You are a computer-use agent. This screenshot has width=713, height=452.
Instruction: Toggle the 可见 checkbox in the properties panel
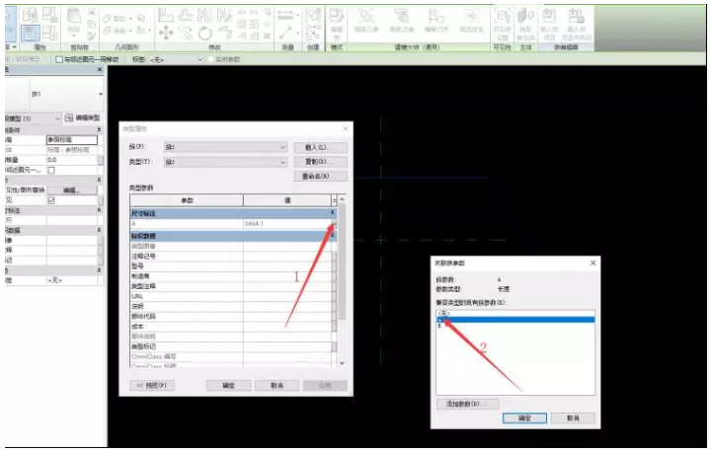tap(51, 200)
